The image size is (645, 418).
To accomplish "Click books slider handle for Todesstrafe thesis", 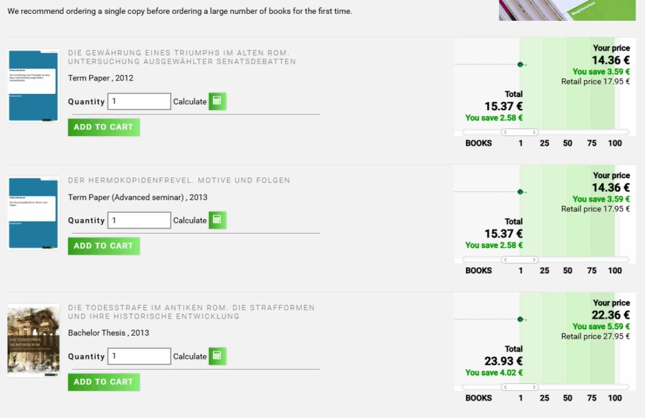I will point(520,387).
